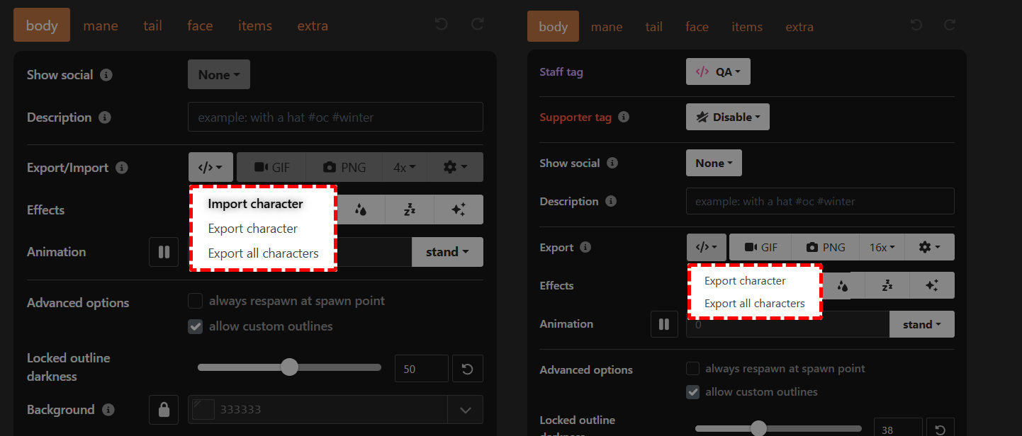Export a GIF from the right panel
This screenshot has width=1022, height=436.
coord(761,247)
